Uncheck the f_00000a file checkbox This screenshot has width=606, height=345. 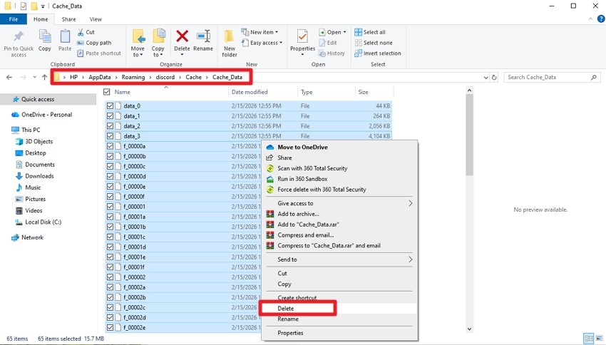(x=110, y=146)
